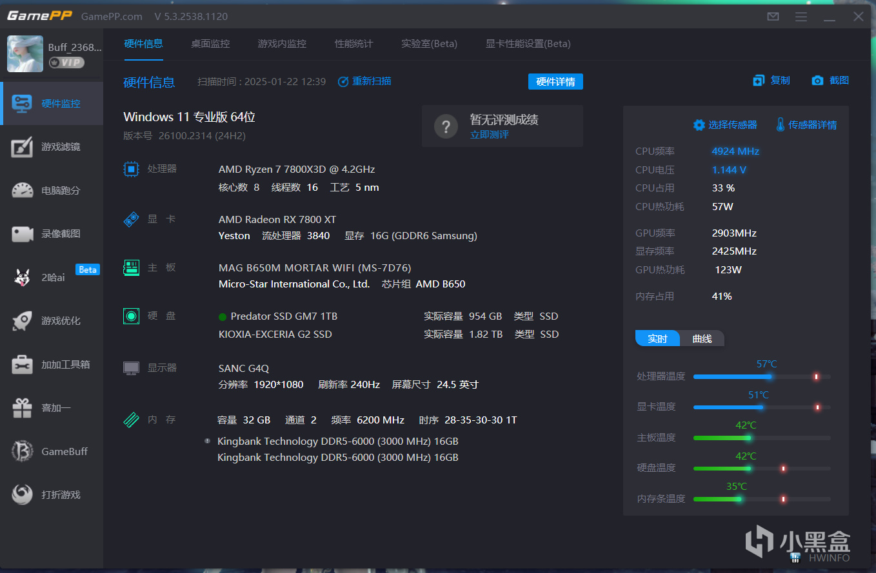The image size is (876, 573).
Task: Click the 硬件监控 sidebar monitor icon
Action: [23, 104]
